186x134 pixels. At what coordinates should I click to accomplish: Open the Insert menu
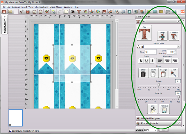coord(24,7)
